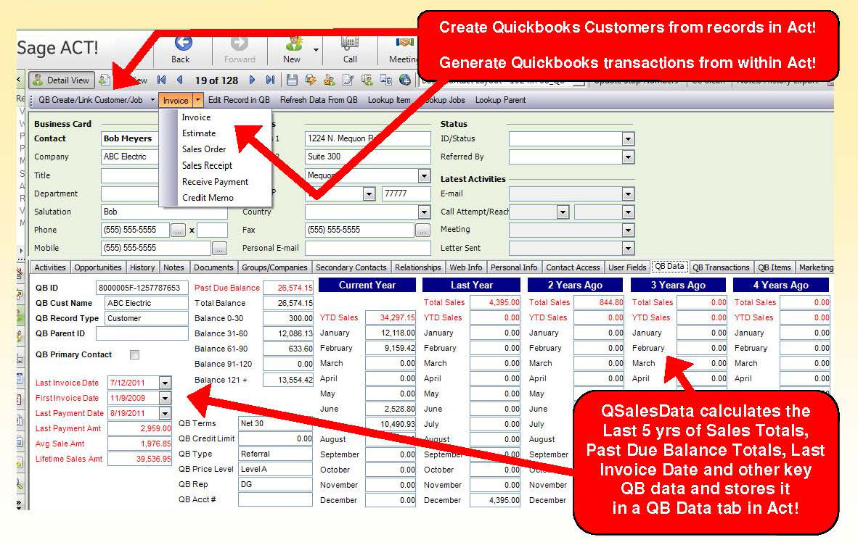The image size is (858, 545).
Task: Save changes with the floppy disk icon
Action: [x=293, y=80]
